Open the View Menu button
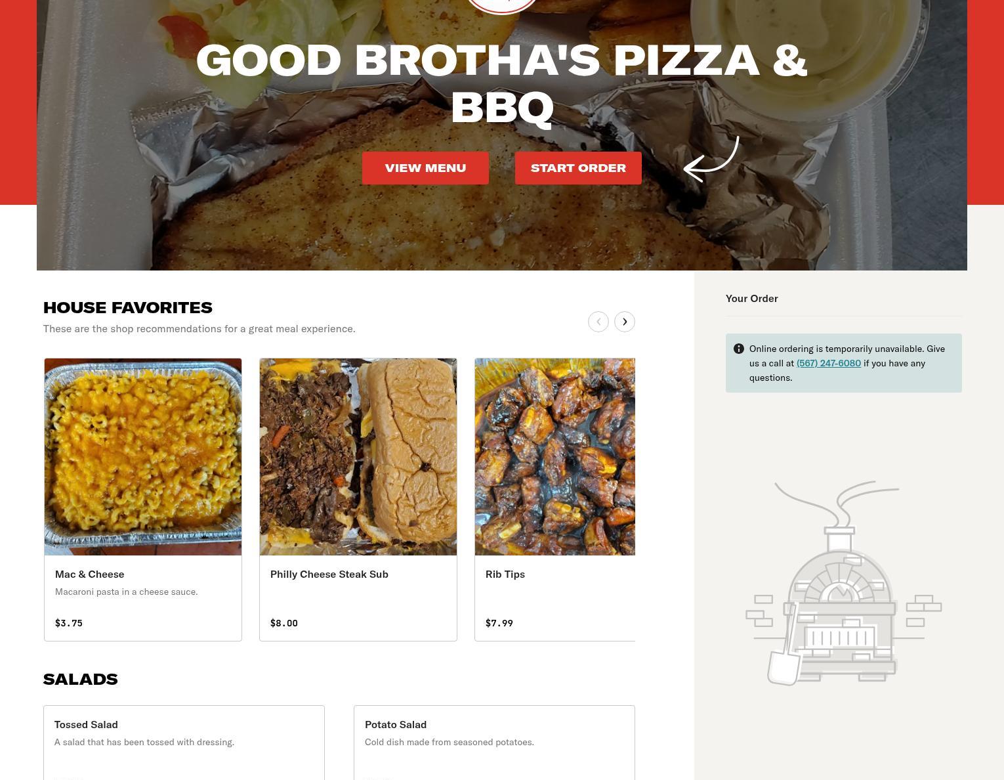Image resolution: width=1004 pixels, height=780 pixels. point(425,168)
